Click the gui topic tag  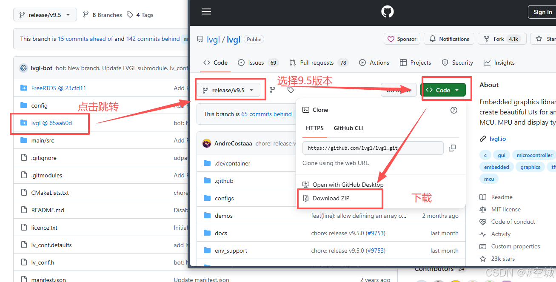[x=502, y=155]
